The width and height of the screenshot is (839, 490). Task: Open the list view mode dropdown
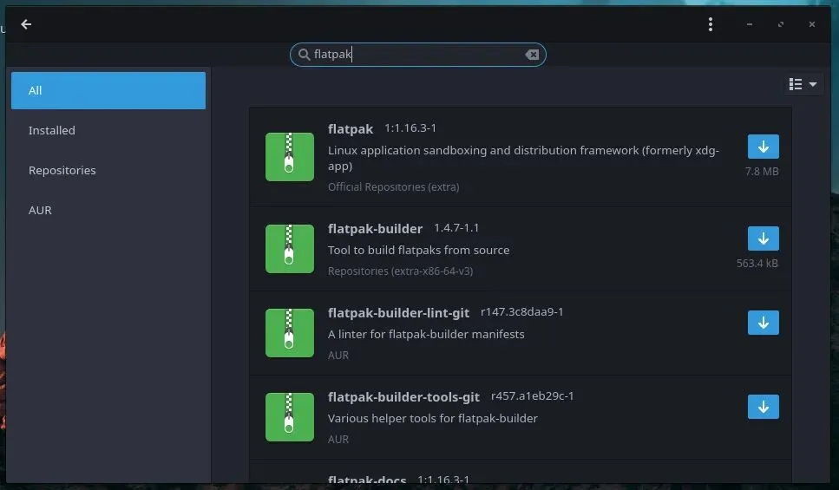[x=803, y=84]
